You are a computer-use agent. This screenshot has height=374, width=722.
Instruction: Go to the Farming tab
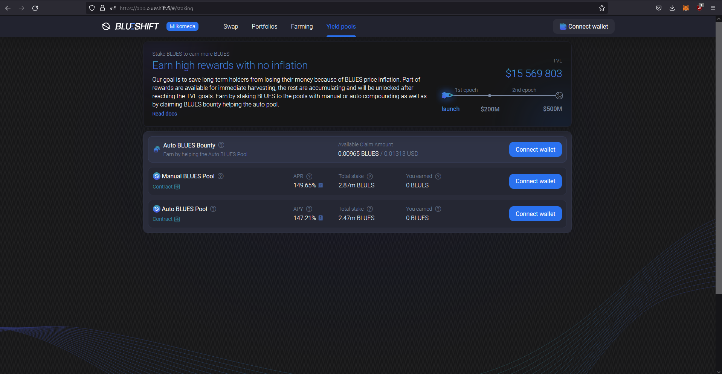point(302,26)
